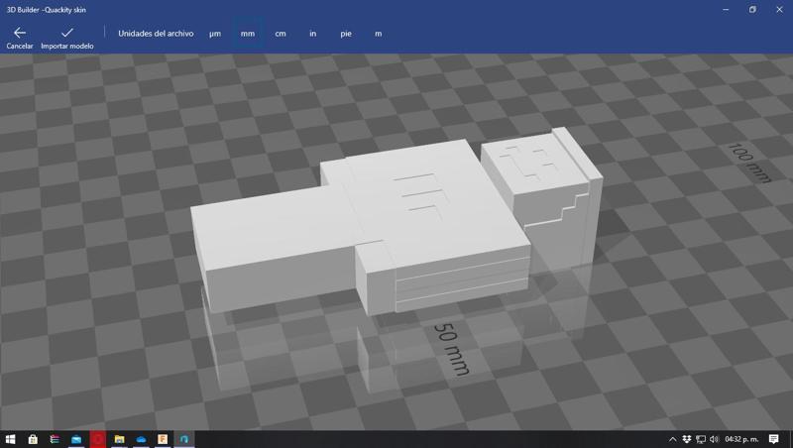This screenshot has width=793, height=448.
Task: Open network status tray icon
Action: (701, 439)
